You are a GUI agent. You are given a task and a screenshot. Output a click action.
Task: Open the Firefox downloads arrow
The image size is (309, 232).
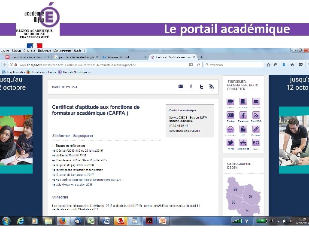(284, 65)
